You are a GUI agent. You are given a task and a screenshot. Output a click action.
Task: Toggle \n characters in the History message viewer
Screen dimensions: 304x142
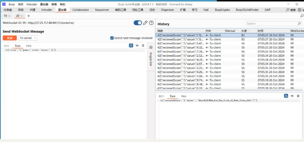[x=292, y=96]
